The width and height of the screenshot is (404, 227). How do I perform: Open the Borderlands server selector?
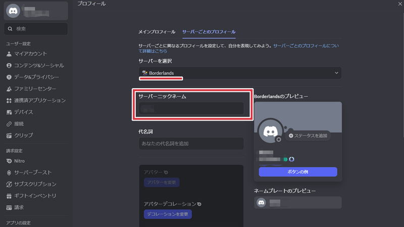pyautogui.click(x=240, y=73)
